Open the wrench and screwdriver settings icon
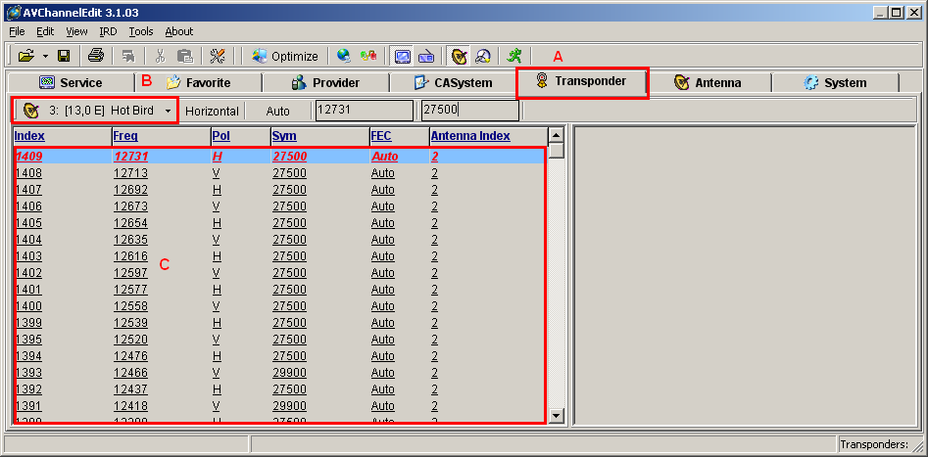Screen dimensions: 928x457 click(218, 56)
